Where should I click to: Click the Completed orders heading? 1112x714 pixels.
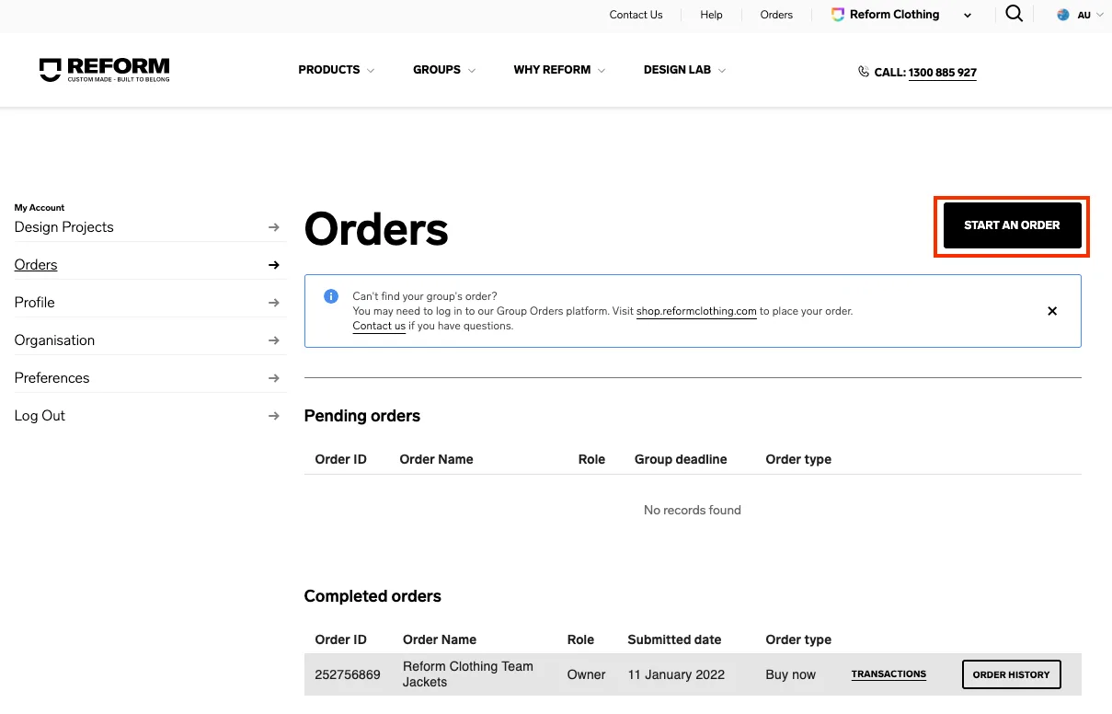(x=373, y=596)
